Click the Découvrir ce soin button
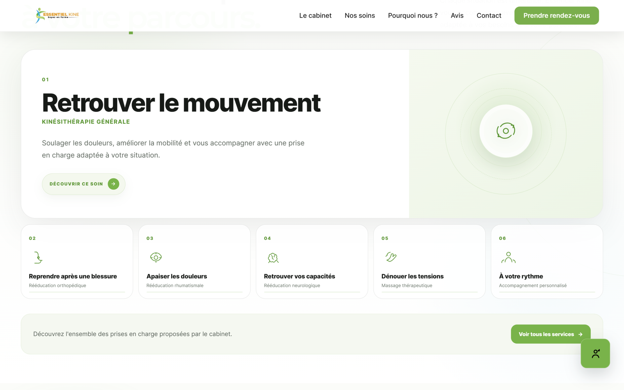 tap(83, 184)
